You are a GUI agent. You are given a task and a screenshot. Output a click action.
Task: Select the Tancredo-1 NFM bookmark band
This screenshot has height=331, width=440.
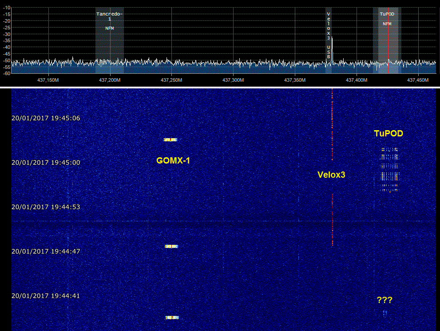[109, 40]
